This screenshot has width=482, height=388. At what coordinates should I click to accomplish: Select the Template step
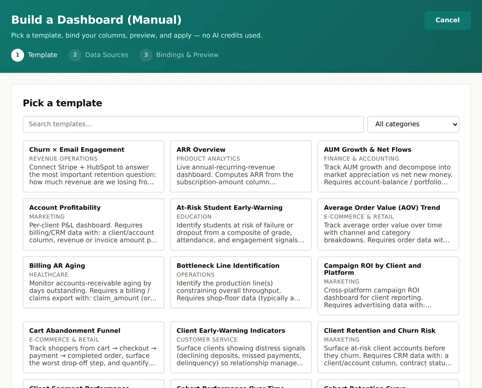point(34,55)
